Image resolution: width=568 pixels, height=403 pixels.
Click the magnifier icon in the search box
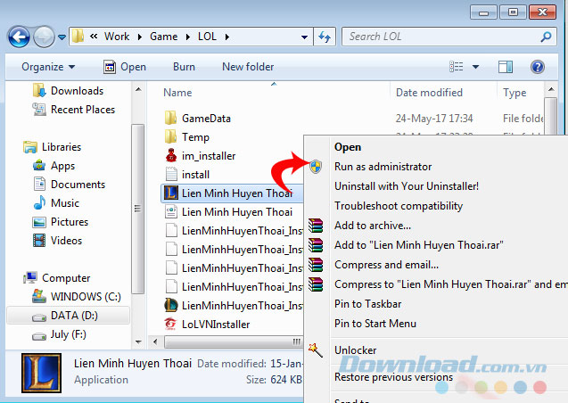tap(546, 37)
